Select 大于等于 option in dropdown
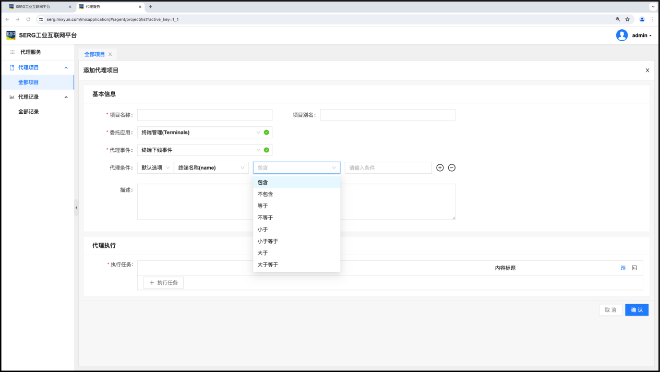 [x=268, y=265]
